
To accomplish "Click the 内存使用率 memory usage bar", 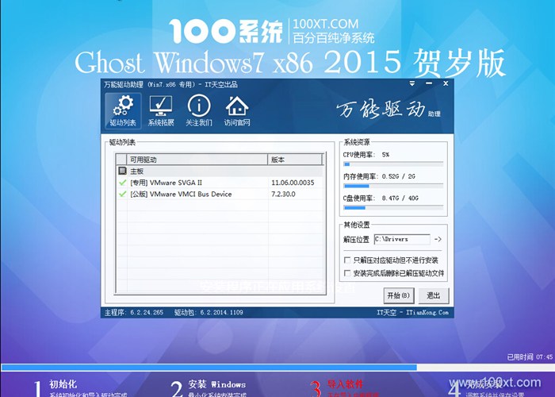I will [393, 187].
